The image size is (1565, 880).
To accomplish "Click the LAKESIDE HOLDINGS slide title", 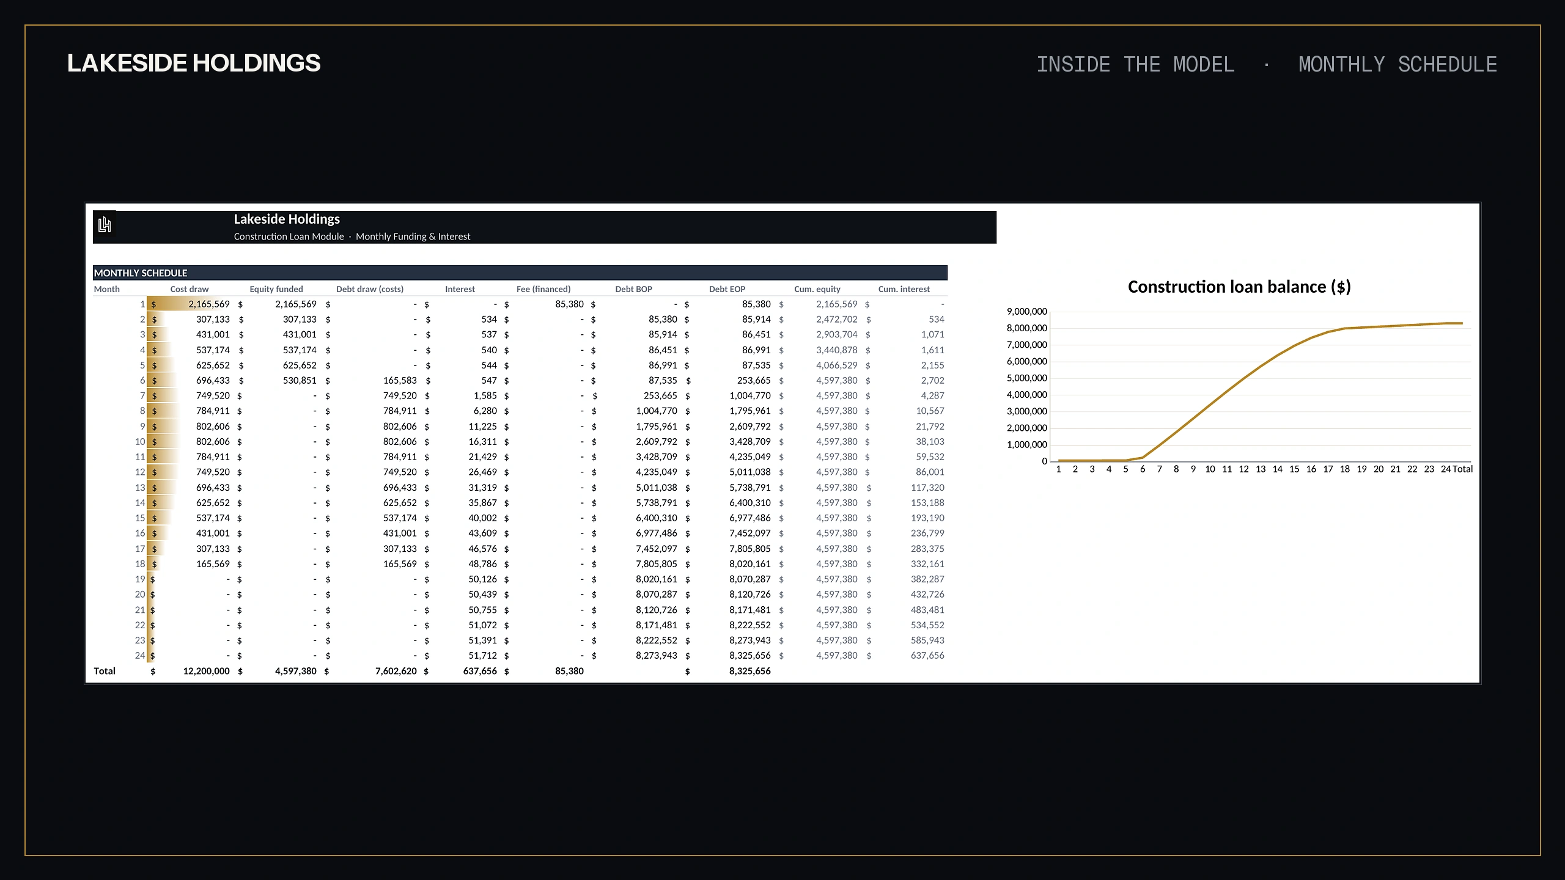I will point(194,64).
